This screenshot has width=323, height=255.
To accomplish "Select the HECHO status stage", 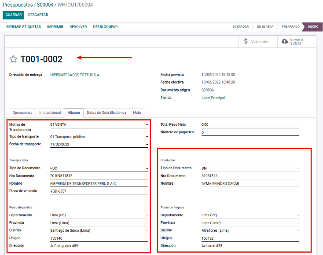I will click(313, 27).
